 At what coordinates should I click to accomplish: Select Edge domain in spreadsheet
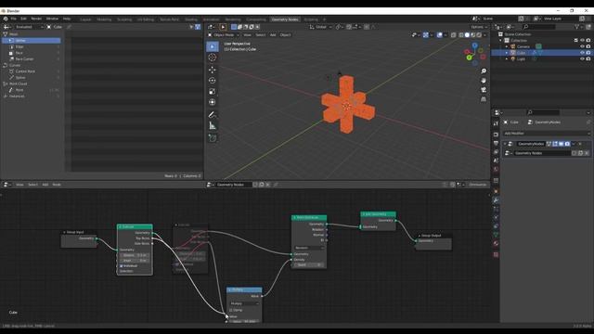coord(19,46)
